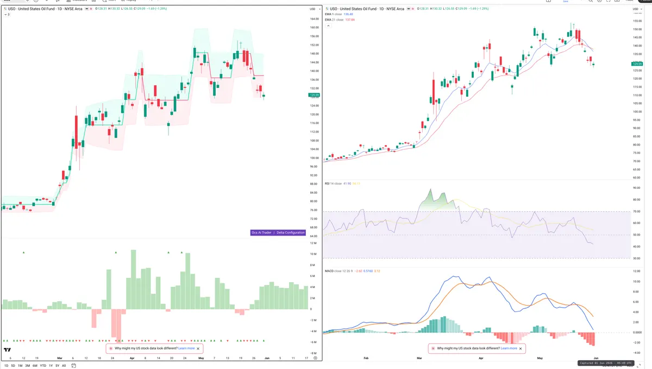652x369 pixels.
Task: Select the 5Y time range
Action: click(x=57, y=366)
